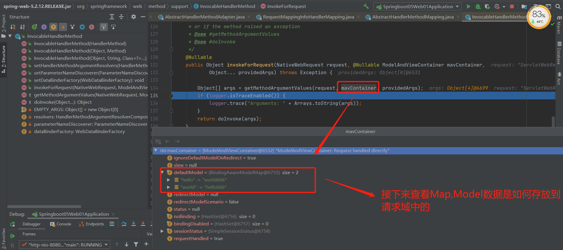
Task: Expand all nodes in Structure panel
Action: click(112, 17)
